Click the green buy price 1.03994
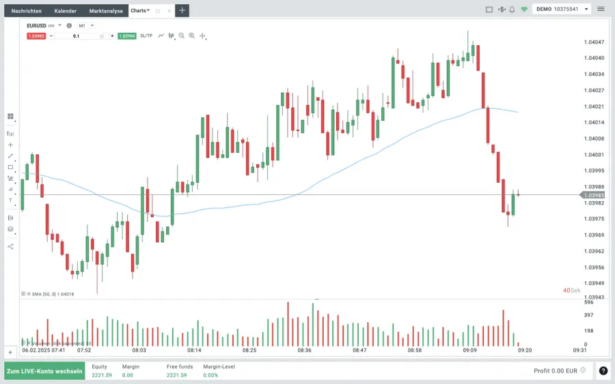The height and width of the screenshot is (384, 615). click(x=127, y=35)
